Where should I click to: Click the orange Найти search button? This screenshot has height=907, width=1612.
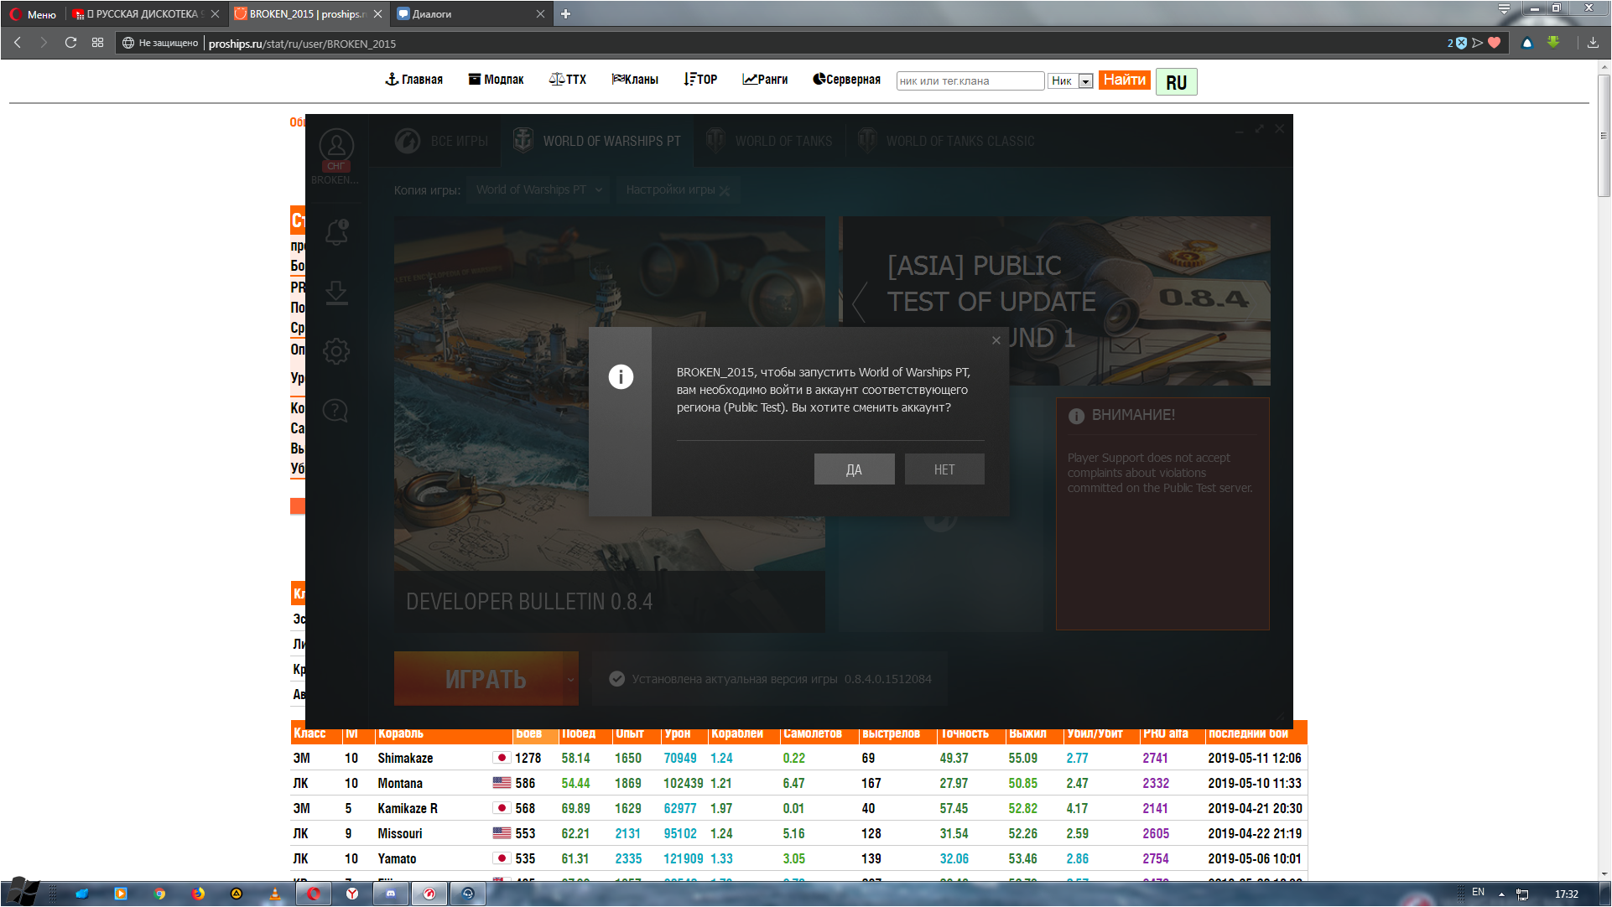point(1124,80)
